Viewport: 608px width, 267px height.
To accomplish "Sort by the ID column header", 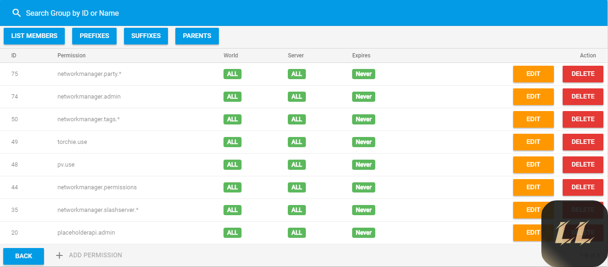I will tap(14, 56).
